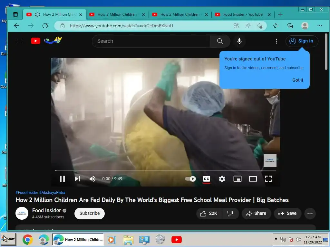This screenshot has width=330, height=247.
Task: Open the #FoodInsider hashtag link
Action: pos(27,192)
